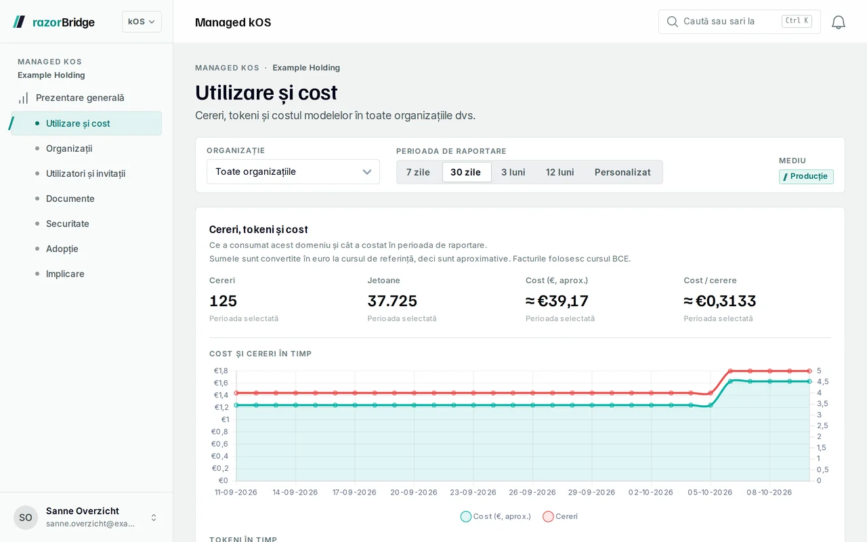Select the 30 zile period
Screen dimensions: 867x542
coord(466,172)
